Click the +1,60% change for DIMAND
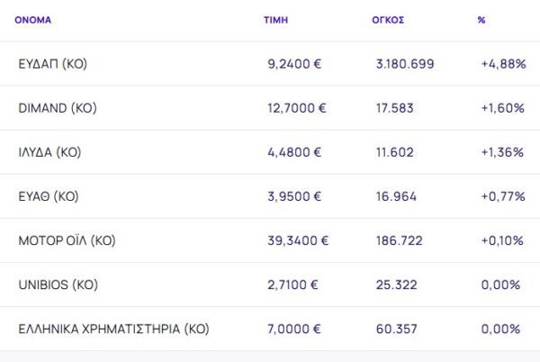540x362 pixels. pyautogui.click(x=503, y=108)
